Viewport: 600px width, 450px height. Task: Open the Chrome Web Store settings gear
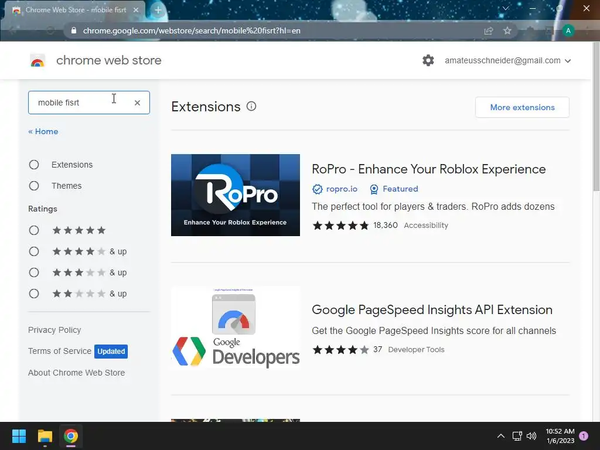[x=428, y=60]
